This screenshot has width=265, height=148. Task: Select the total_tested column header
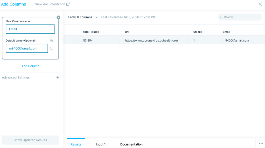tap(91, 32)
